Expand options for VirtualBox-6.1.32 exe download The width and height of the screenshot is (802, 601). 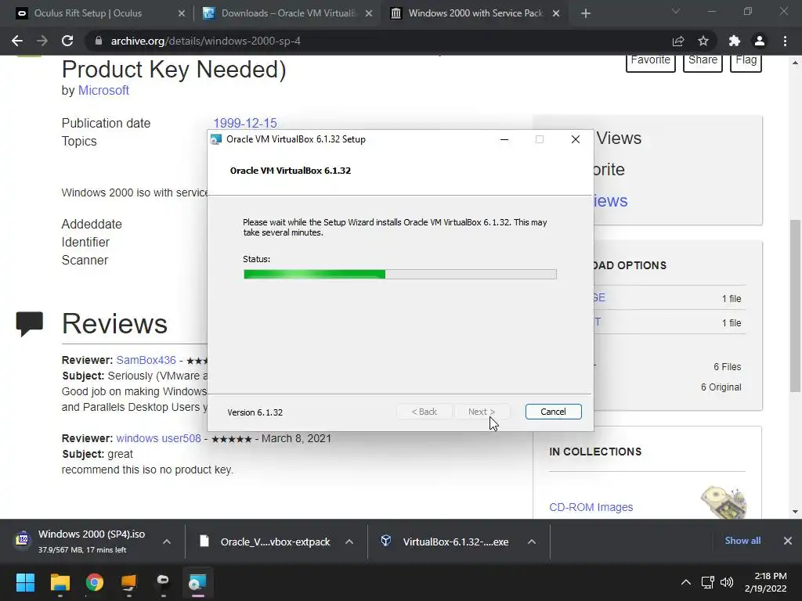(532, 542)
